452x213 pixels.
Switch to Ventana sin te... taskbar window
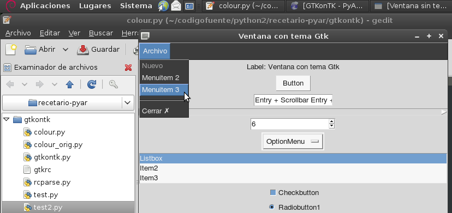click(412, 6)
